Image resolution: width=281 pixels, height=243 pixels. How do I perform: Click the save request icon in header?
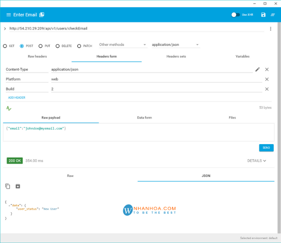[x=263, y=15]
